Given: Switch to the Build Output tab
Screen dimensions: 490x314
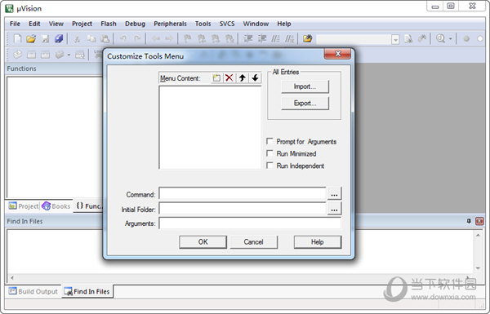Looking at the screenshot, I should (x=33, y=291).
